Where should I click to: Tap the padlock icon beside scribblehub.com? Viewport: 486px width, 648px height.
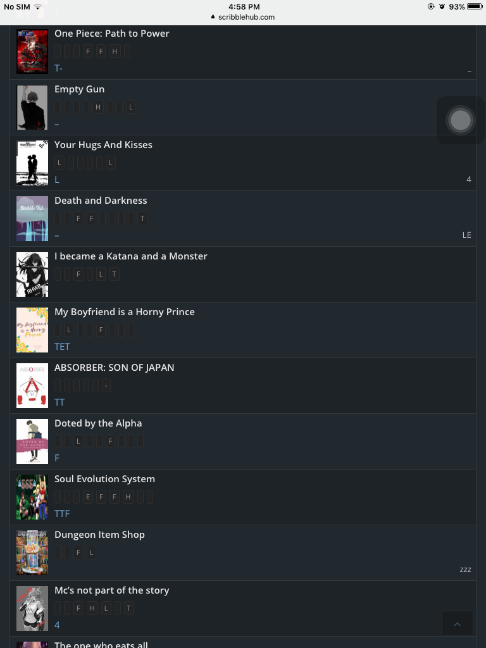click(x=213, y=17)
